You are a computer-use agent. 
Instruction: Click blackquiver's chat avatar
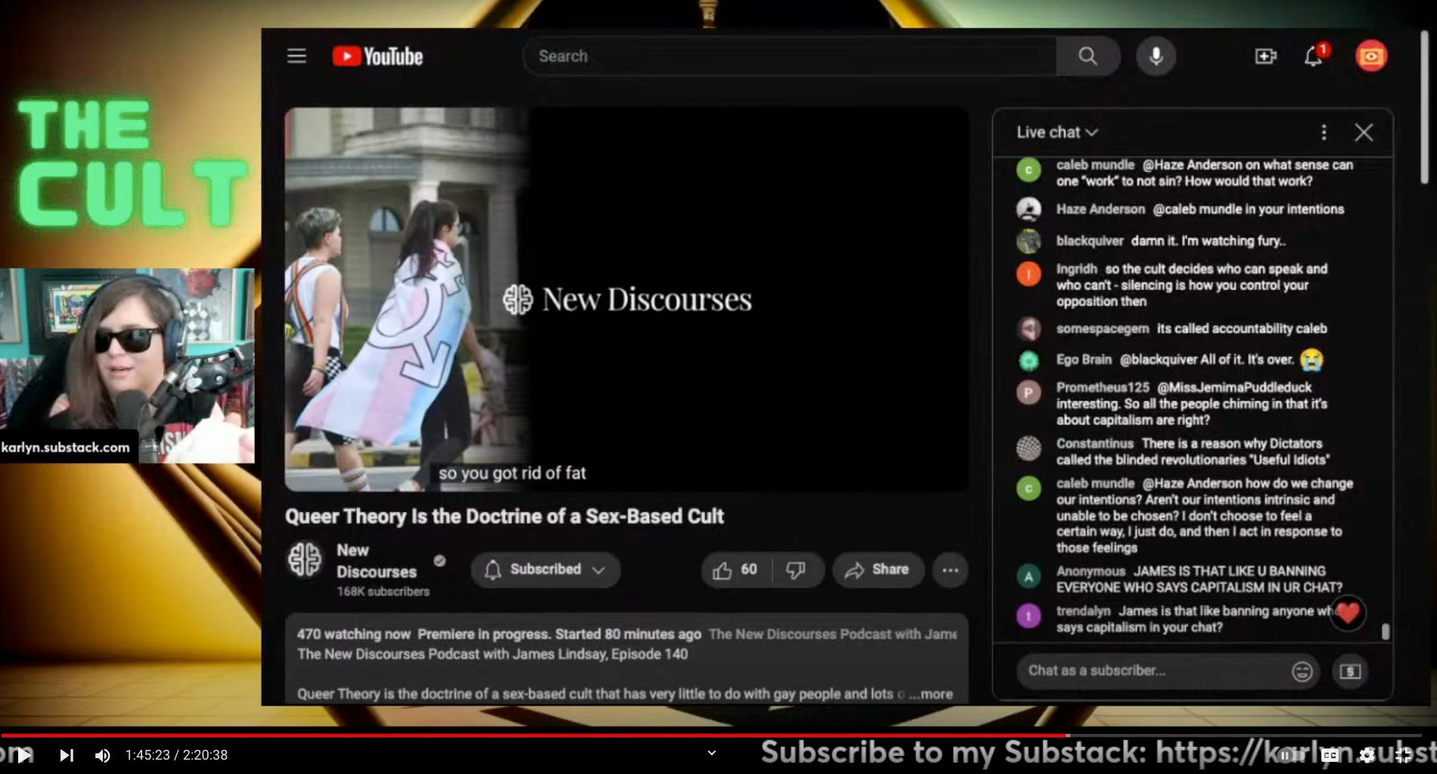pos(1029,240)
